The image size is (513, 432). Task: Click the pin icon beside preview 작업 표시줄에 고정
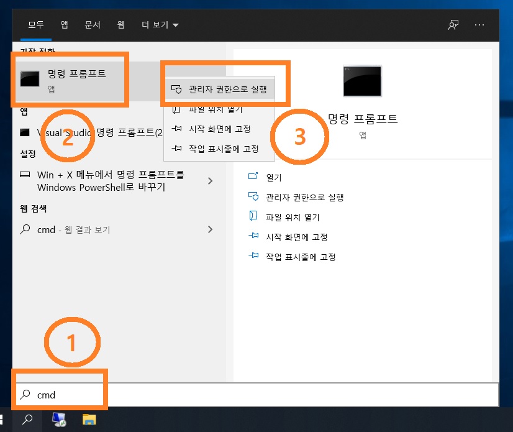(x=253, y=255)
